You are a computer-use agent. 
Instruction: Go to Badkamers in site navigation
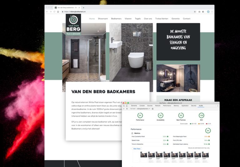116,19
